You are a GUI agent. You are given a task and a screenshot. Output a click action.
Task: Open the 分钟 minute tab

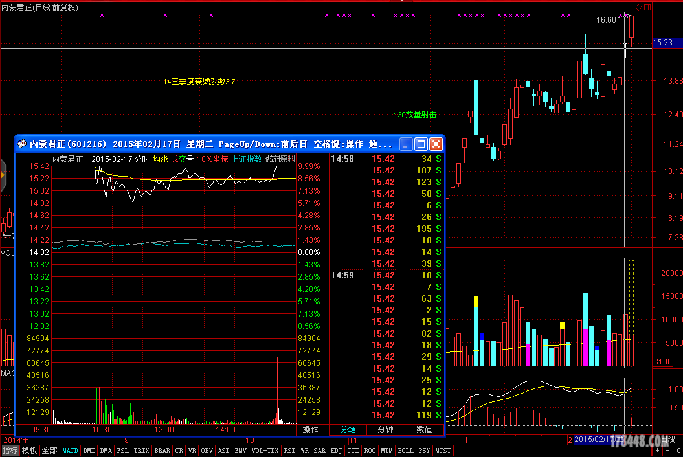(x=385, y=430)
